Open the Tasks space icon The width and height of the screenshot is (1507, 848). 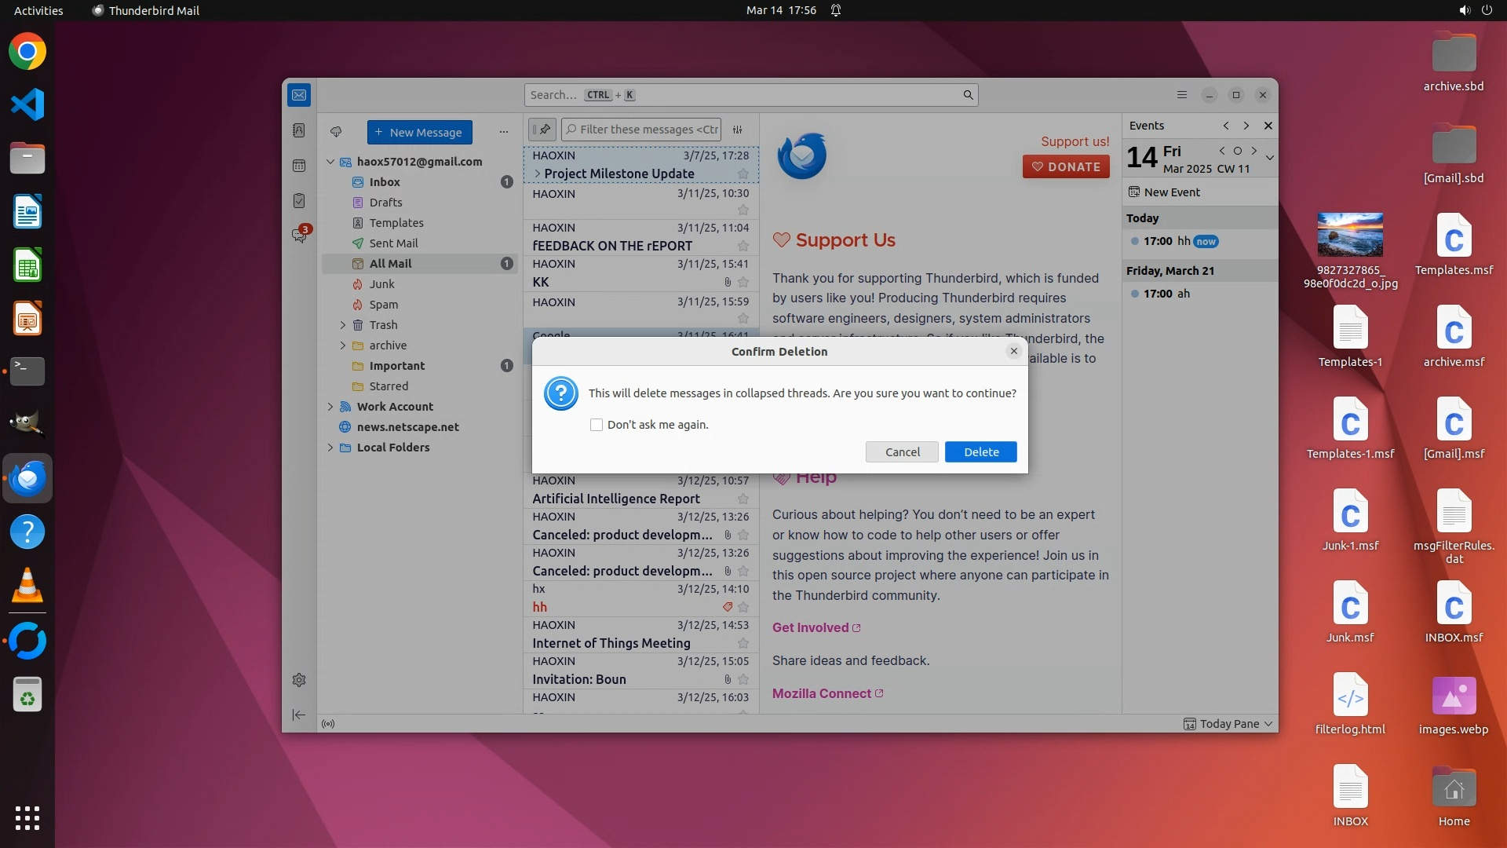(299, 201)
